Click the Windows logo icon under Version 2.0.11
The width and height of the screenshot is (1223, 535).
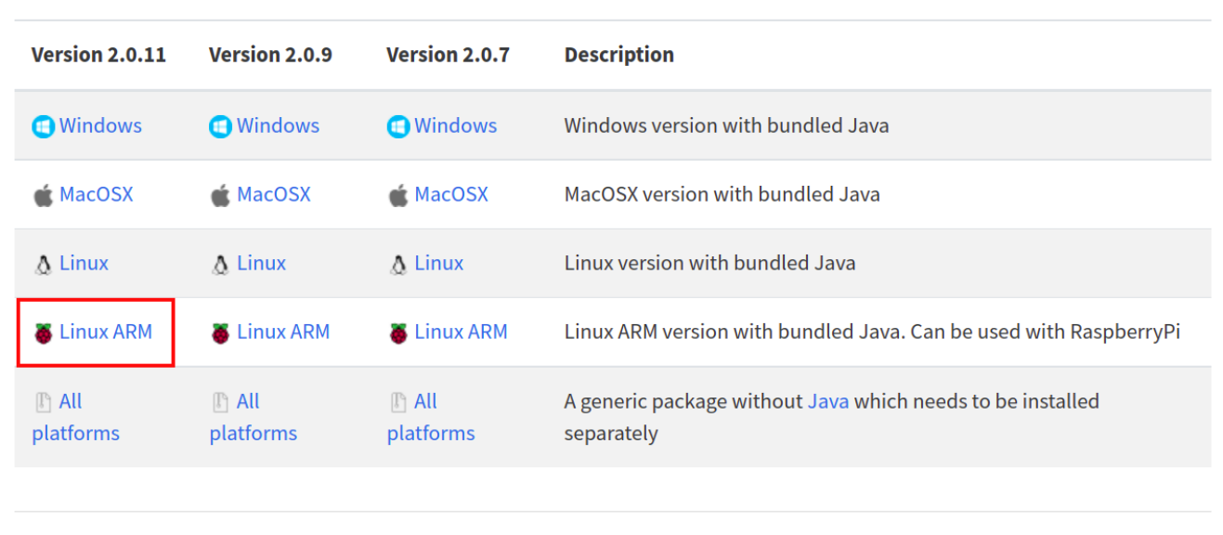pos(43,125)
